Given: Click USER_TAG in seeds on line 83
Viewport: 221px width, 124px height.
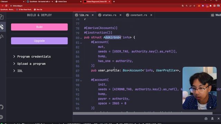Looking at the screenshot, I should (x=121, y=51).
